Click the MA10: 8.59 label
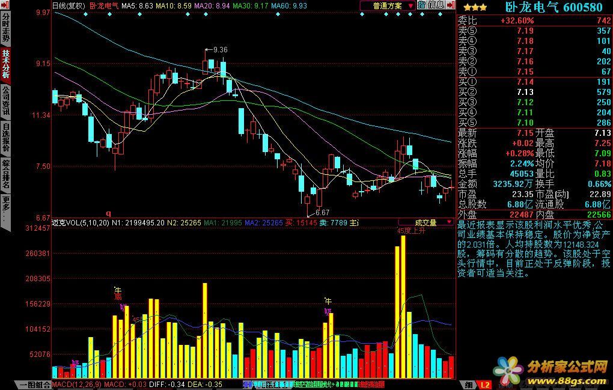613x390 pixels. 174,6
